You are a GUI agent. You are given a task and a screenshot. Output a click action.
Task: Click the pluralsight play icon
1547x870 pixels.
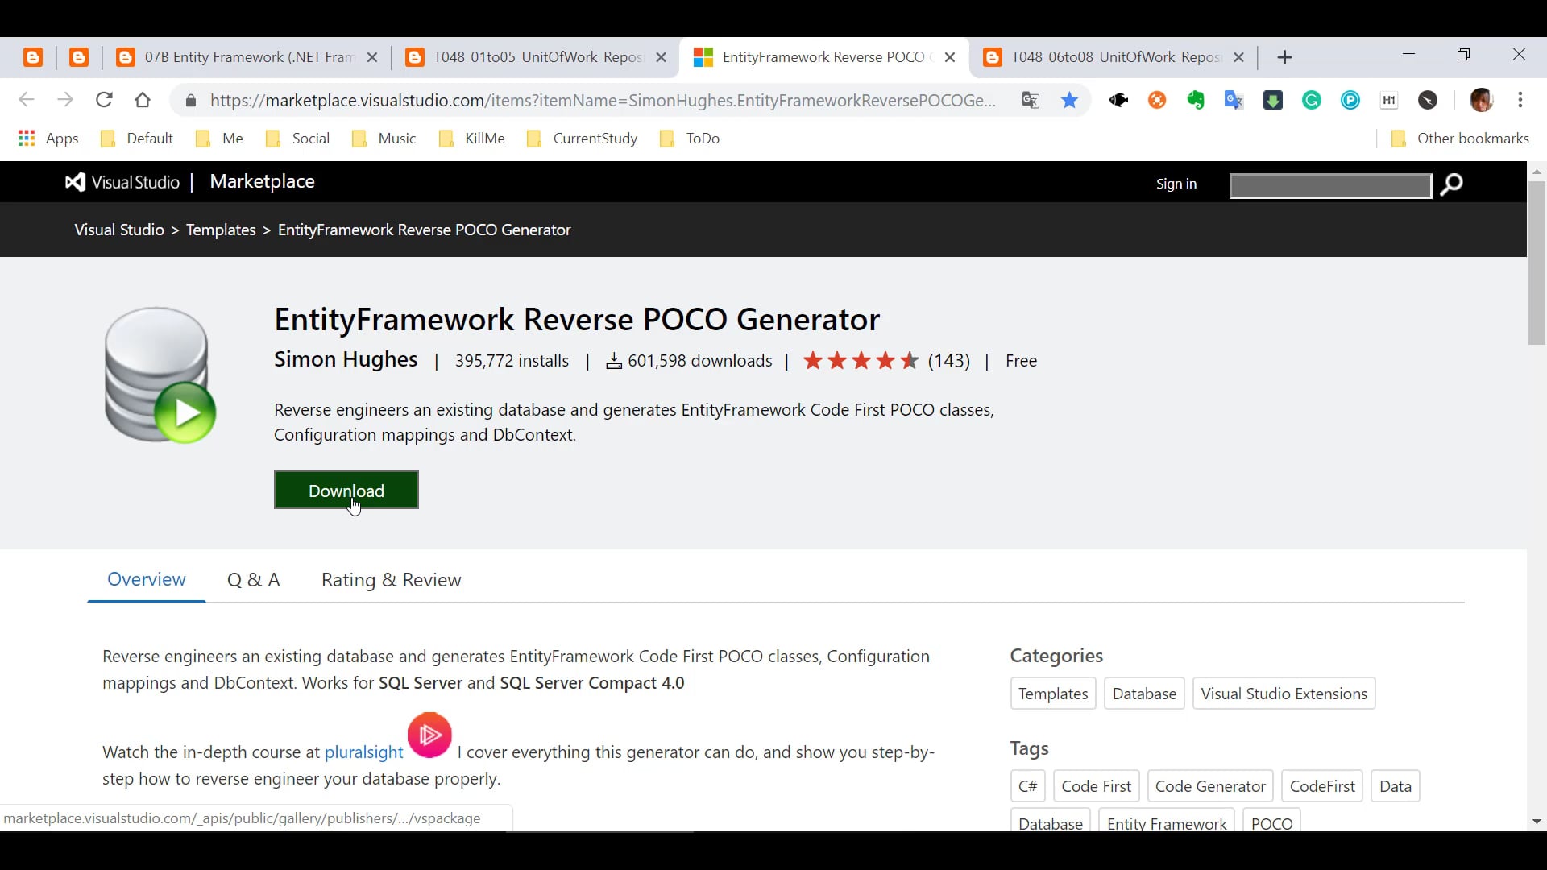point(429,734)
